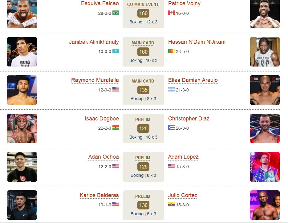The height and width of the screenshot is (223, 288).
Task: Open Patrice Volny's photo thumbnail
Action: pos(265,14)
